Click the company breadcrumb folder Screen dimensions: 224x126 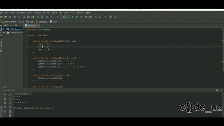pos(41,22)
